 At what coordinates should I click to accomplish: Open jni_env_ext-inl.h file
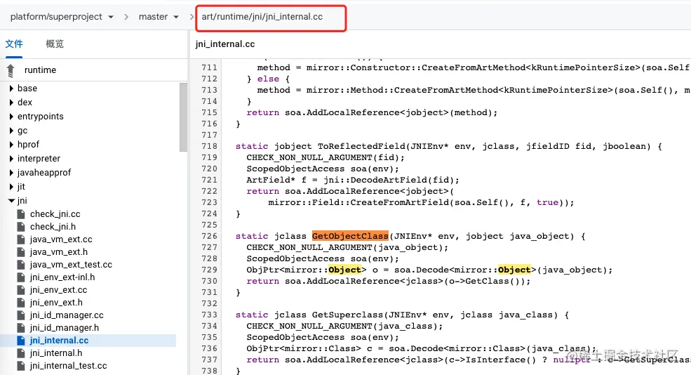62,277
